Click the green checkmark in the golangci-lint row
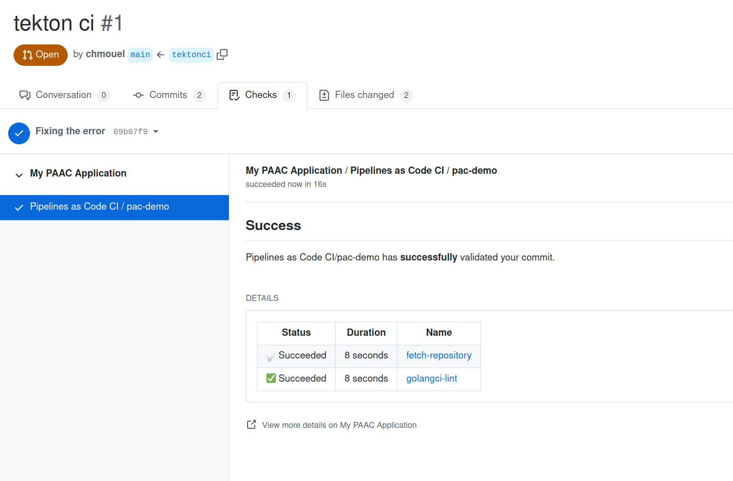The image size is (733, 481). (x=271, y=378)
